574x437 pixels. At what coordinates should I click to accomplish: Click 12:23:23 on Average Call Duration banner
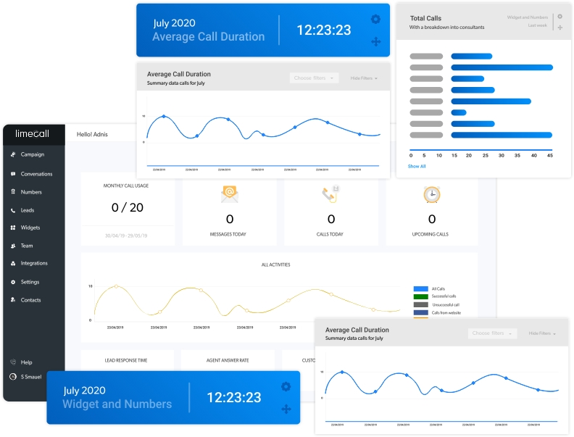pyautogui.click(x=324, y=30)
